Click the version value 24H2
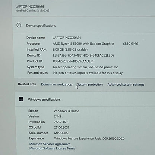 (x=57, y=116)
